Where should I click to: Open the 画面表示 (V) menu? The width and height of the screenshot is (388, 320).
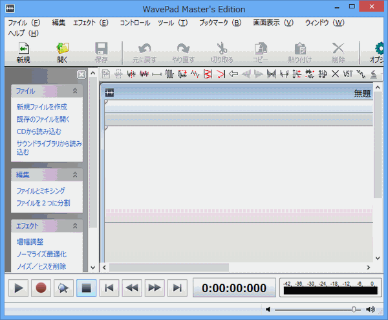click(x=273, y=23)
